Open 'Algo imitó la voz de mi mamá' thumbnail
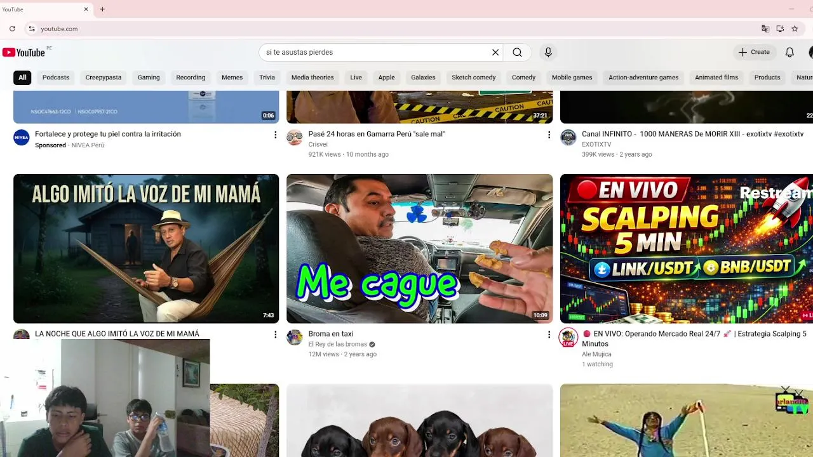Viewport: 813px width, 457px height. point(146,249)
